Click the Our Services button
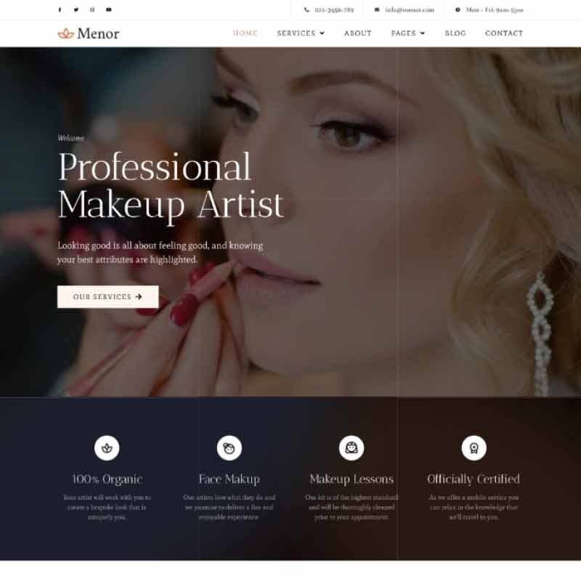Screen dimensions: 581x581 107,296
